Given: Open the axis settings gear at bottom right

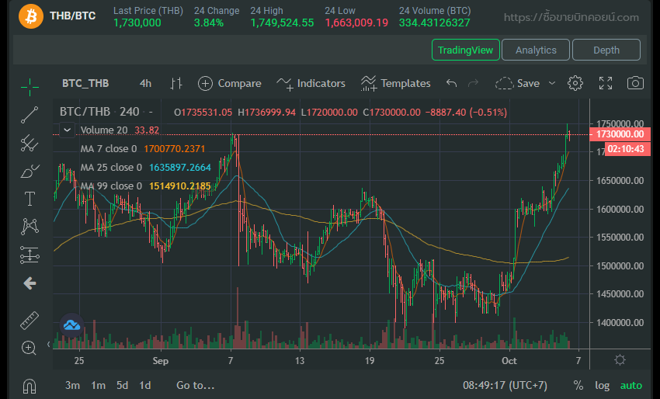Looking at the screenshot, I should click(x=620, y=360).
